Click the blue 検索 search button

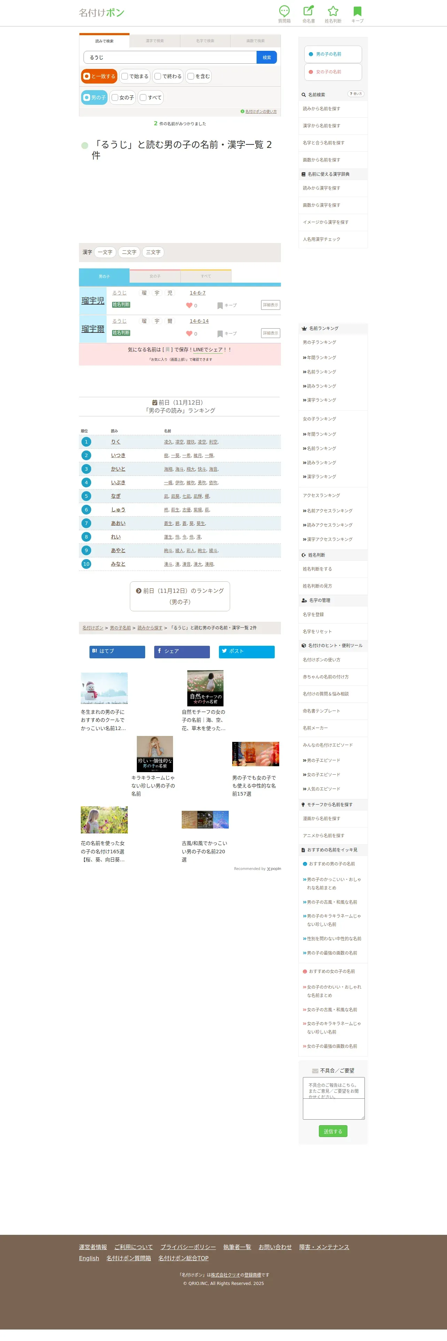pos(267,57)
